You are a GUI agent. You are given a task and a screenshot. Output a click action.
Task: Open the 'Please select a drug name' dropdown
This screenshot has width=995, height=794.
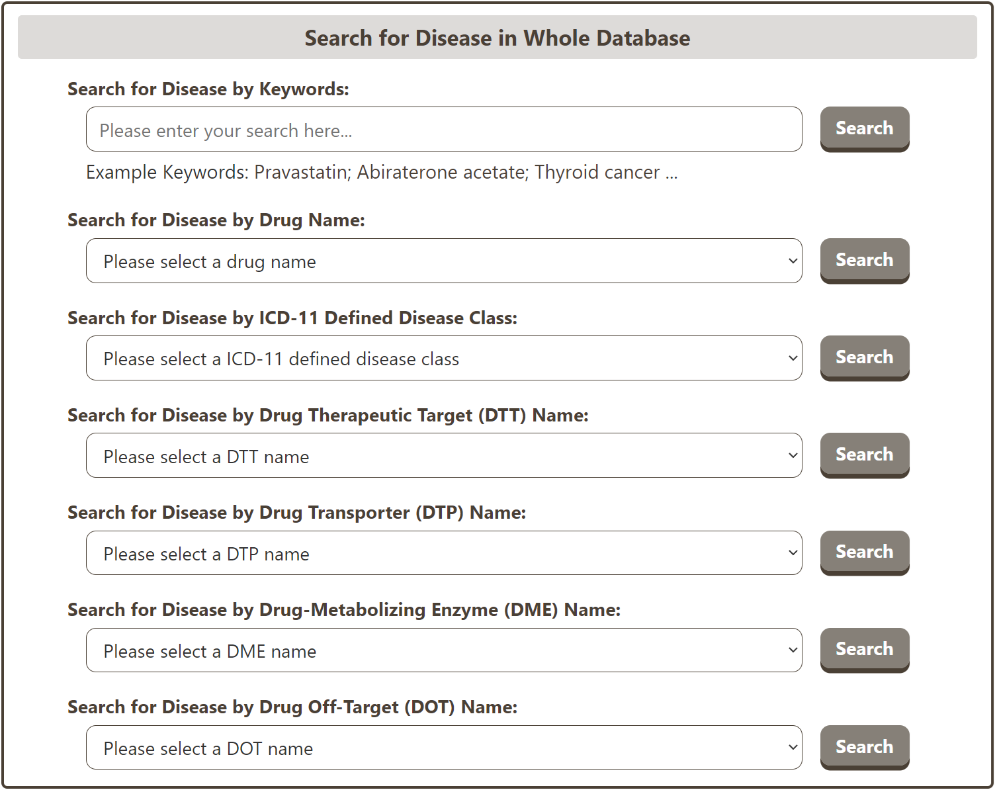443,261
